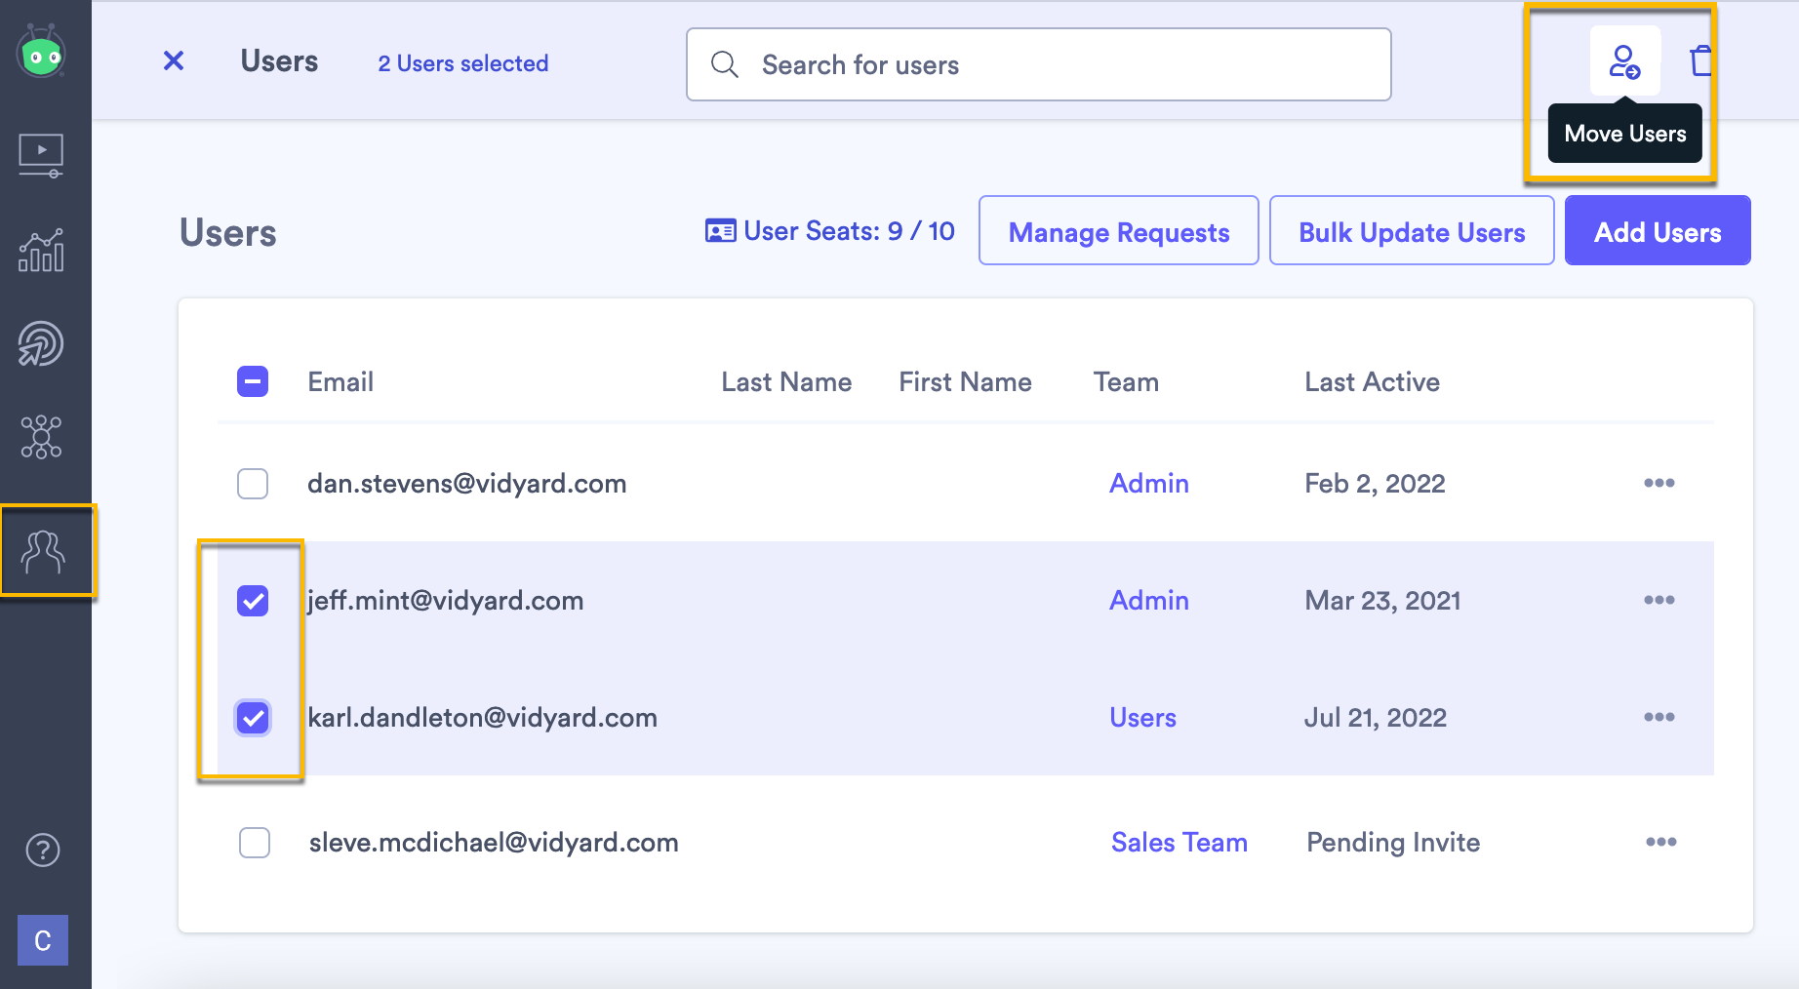Open more options for jeff.mint@vidyard.com
Screen dimensions: 1799x989
click(x=1659, y=600)
